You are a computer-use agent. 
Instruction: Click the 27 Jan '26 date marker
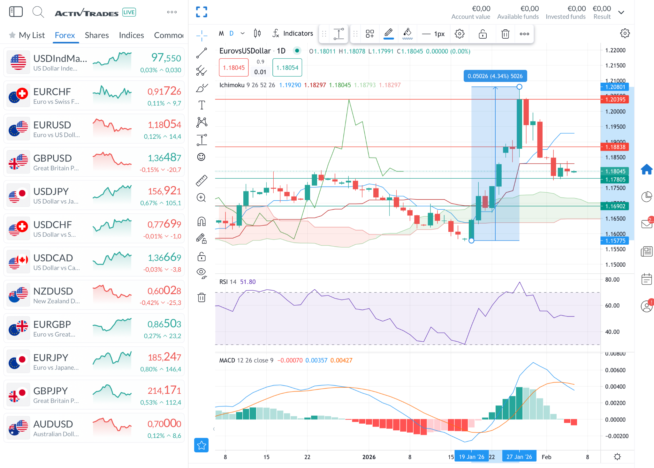tap(519, 457)
